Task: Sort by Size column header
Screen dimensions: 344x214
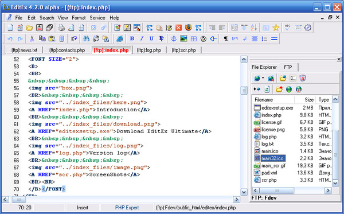Action: [x=305, y=100]
